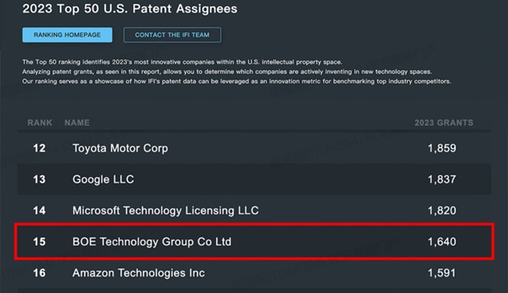Click the 1,820 grants value
The height and width of the screenshot is (293, 508).
442,211
